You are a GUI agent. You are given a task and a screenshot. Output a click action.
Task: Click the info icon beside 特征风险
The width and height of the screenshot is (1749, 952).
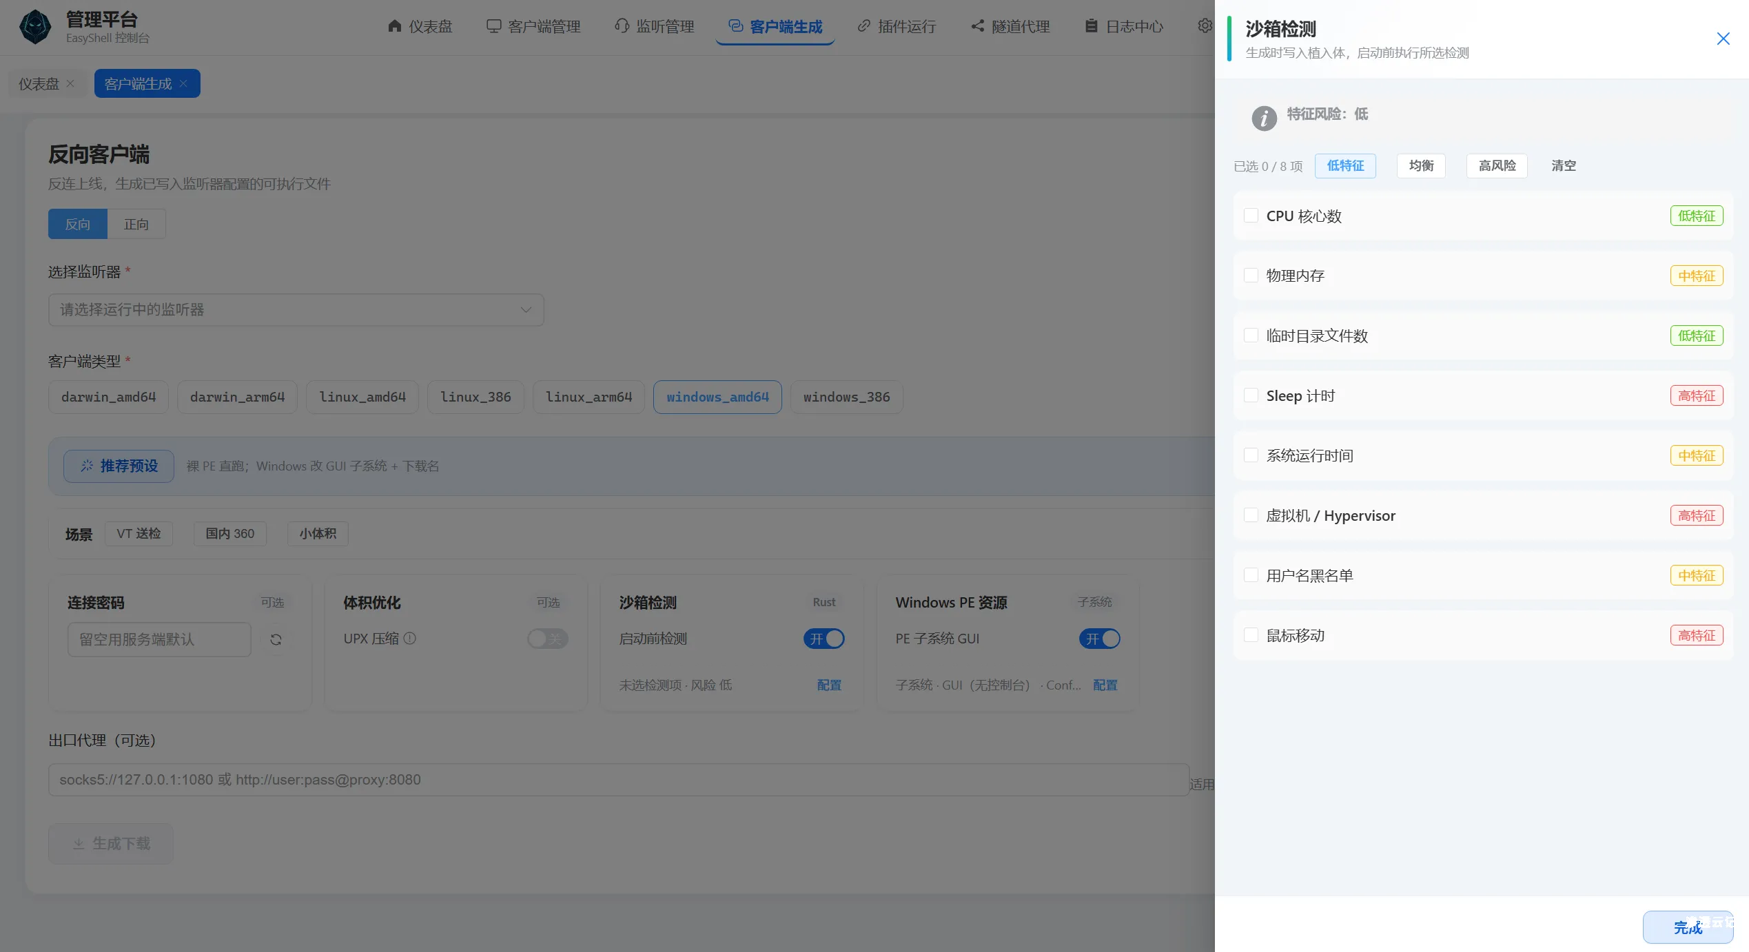1264,118
